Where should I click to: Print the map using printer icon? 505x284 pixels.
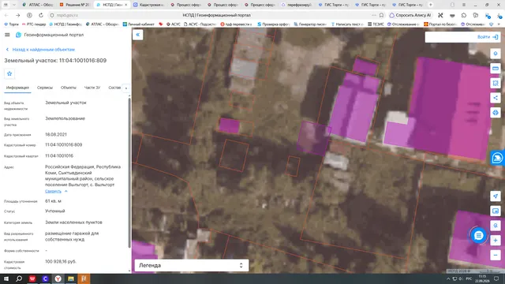pyautogui.click(x=496, y=113)
